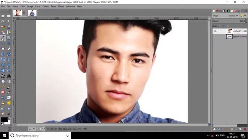The height and width of the screenshot is (139, 248).
Task: Open the Filters menu
Action: point(61,7)
